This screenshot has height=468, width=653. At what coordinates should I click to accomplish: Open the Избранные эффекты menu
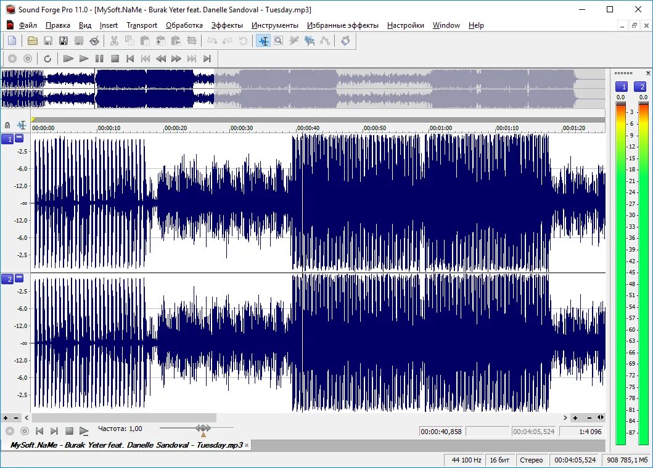coord(343,25)
